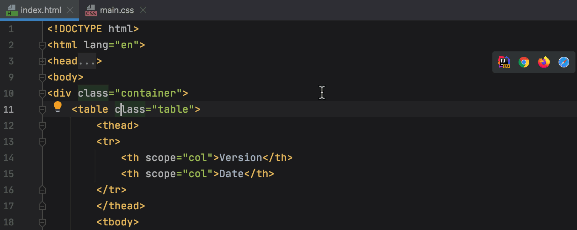Preview the page in Chrome
This screenshot has height=230, width=577.
point(524,62)
